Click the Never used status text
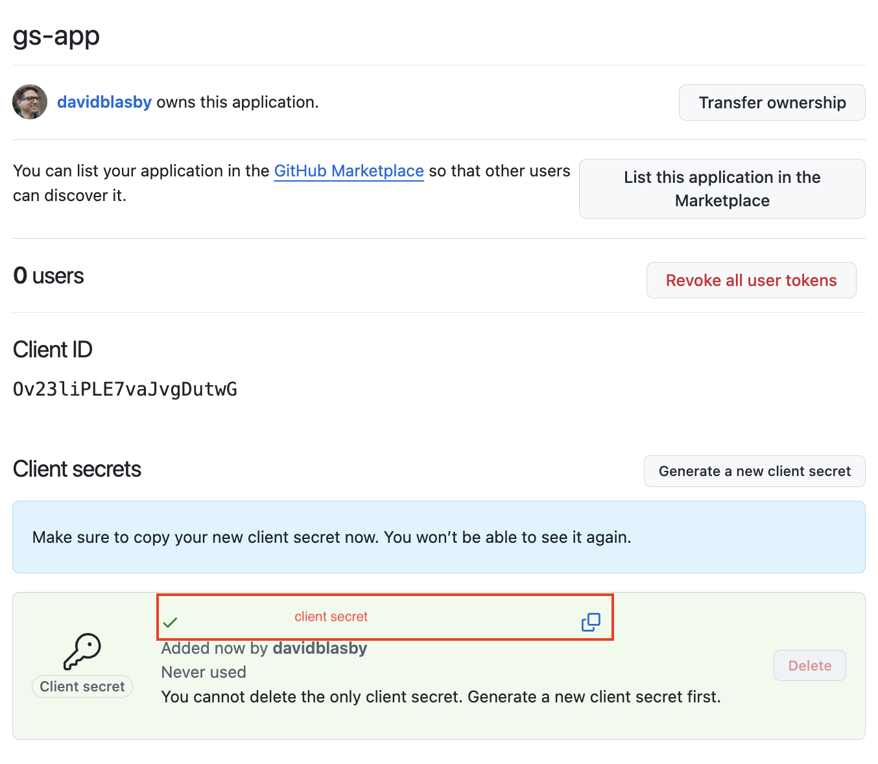 click(204, 672)
